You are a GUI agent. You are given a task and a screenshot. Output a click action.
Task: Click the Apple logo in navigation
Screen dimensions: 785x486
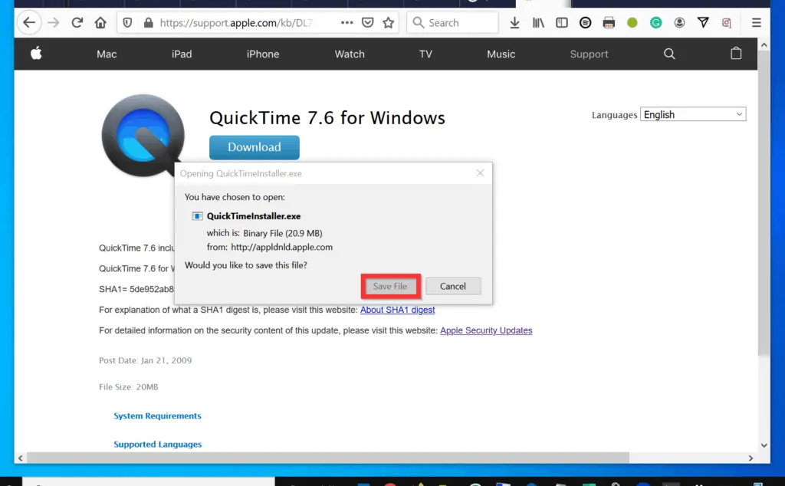click(36, 53)
